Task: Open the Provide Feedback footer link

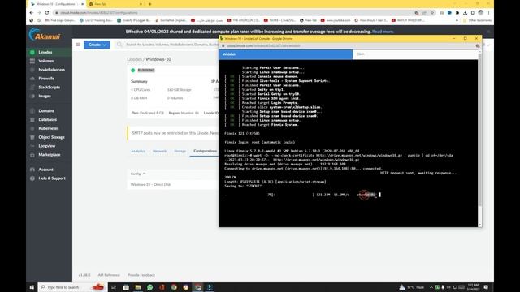Action: click(x=141, y=275)
